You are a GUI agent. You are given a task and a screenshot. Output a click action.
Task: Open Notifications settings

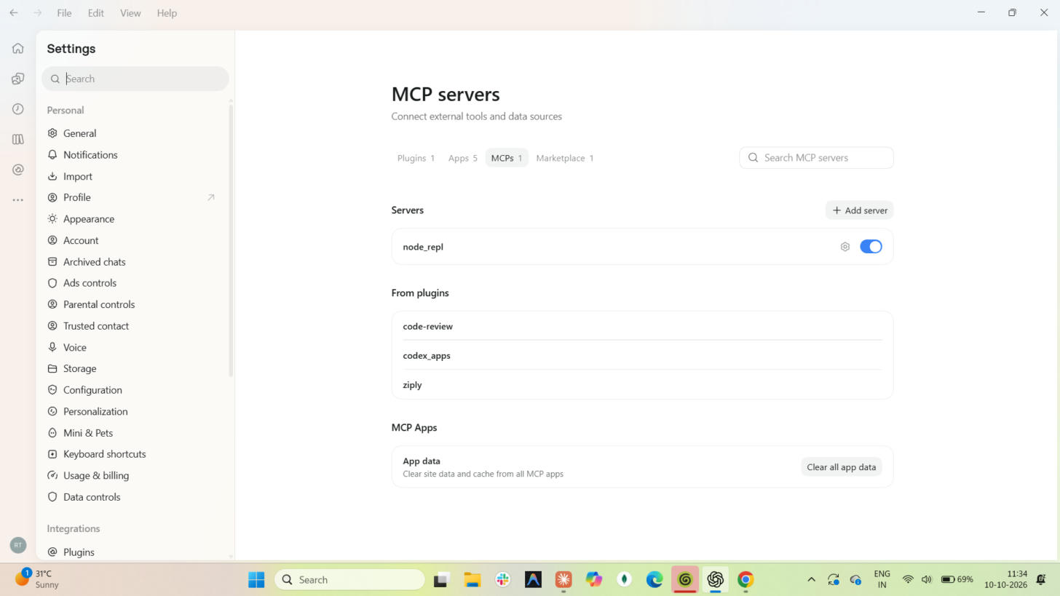pos(135,155)
